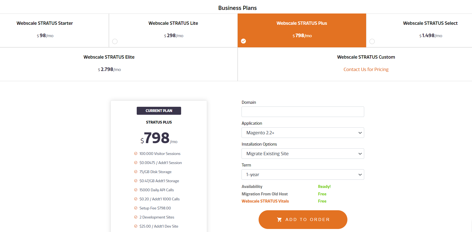This screenshot has height=232, width=472.
Task: Click the 'Migration From Old Host' label
Action: pos(265,194)
